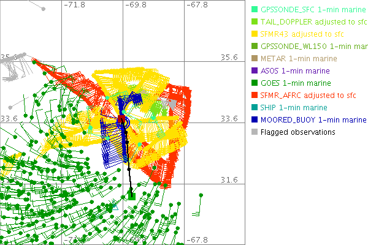This screenshot has width=368, height=245.
Task: Click the 35.6 latitude label on right
Action: [x=229, y=57]
